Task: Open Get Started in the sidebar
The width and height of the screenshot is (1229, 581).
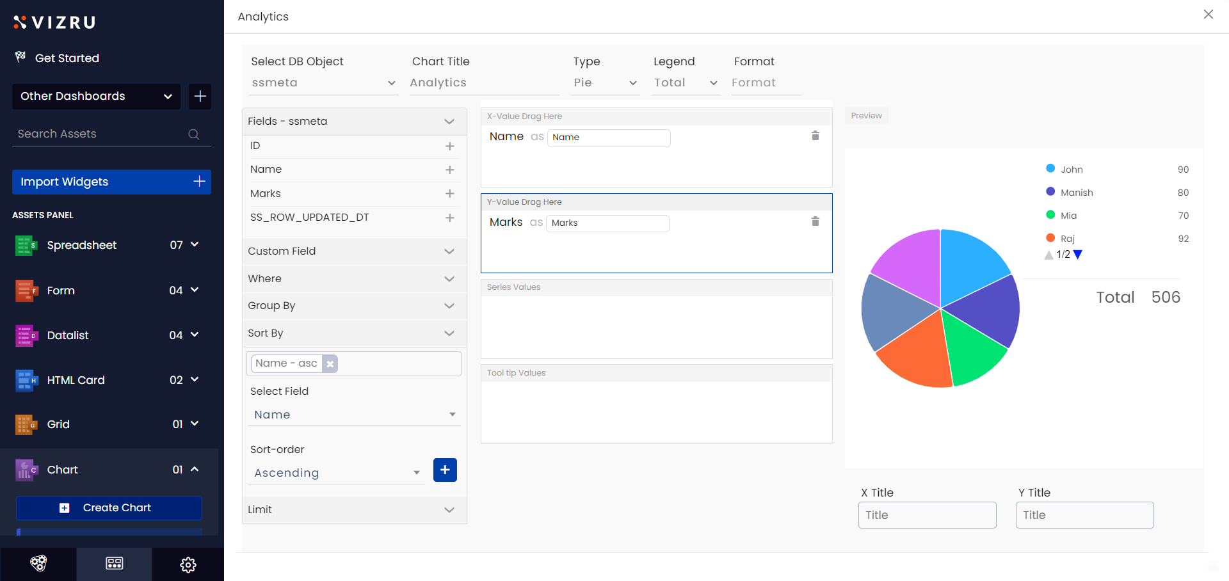Action: coord(67,58)
